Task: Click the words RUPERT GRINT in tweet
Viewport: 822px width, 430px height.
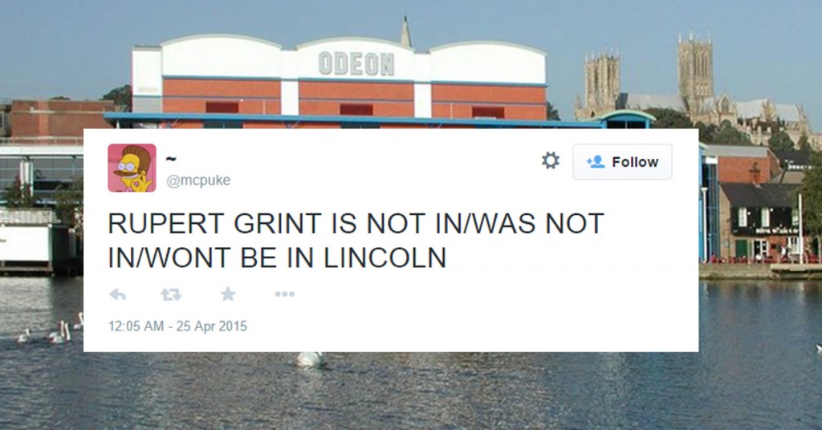Action: pos(214,224)
